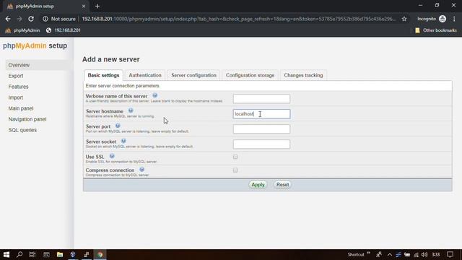The height and width of the screenshot is (260, 462).
Task: Enable the Use SSL checkbox
Action: 235,157
